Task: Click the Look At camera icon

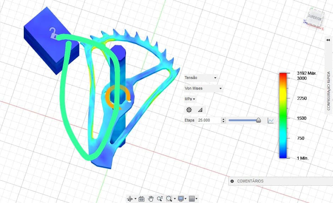Action: coord(141,199)
